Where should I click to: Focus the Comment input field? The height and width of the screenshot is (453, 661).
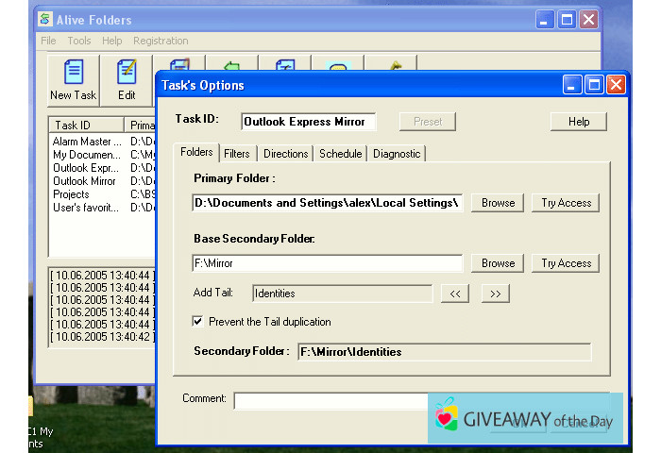330,400
